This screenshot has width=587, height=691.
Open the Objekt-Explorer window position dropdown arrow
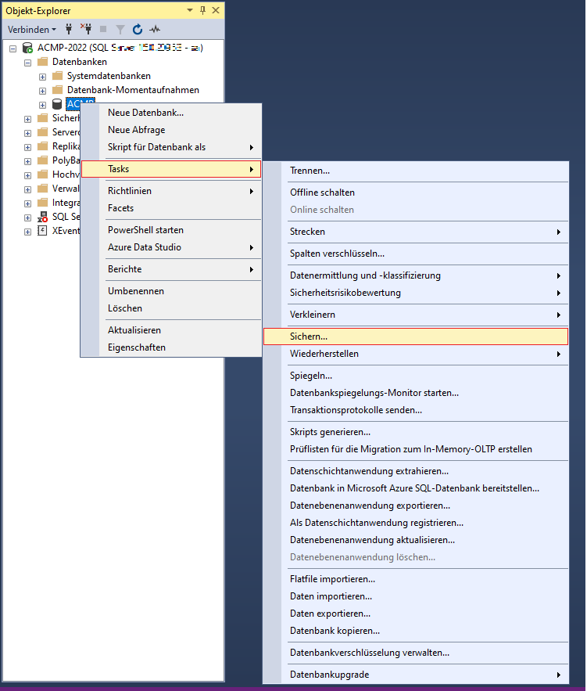coord(190,10)
